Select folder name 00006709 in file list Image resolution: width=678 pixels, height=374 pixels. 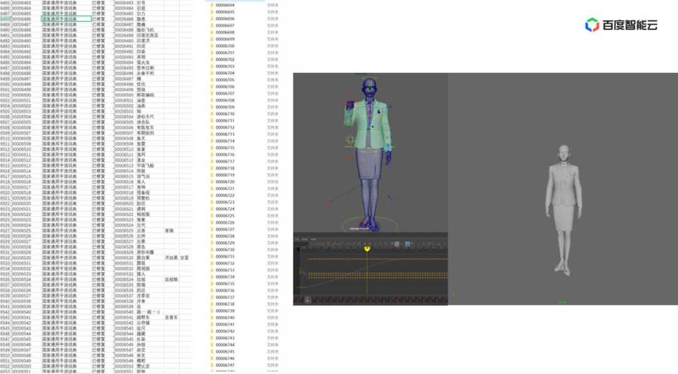click(225, 107)
